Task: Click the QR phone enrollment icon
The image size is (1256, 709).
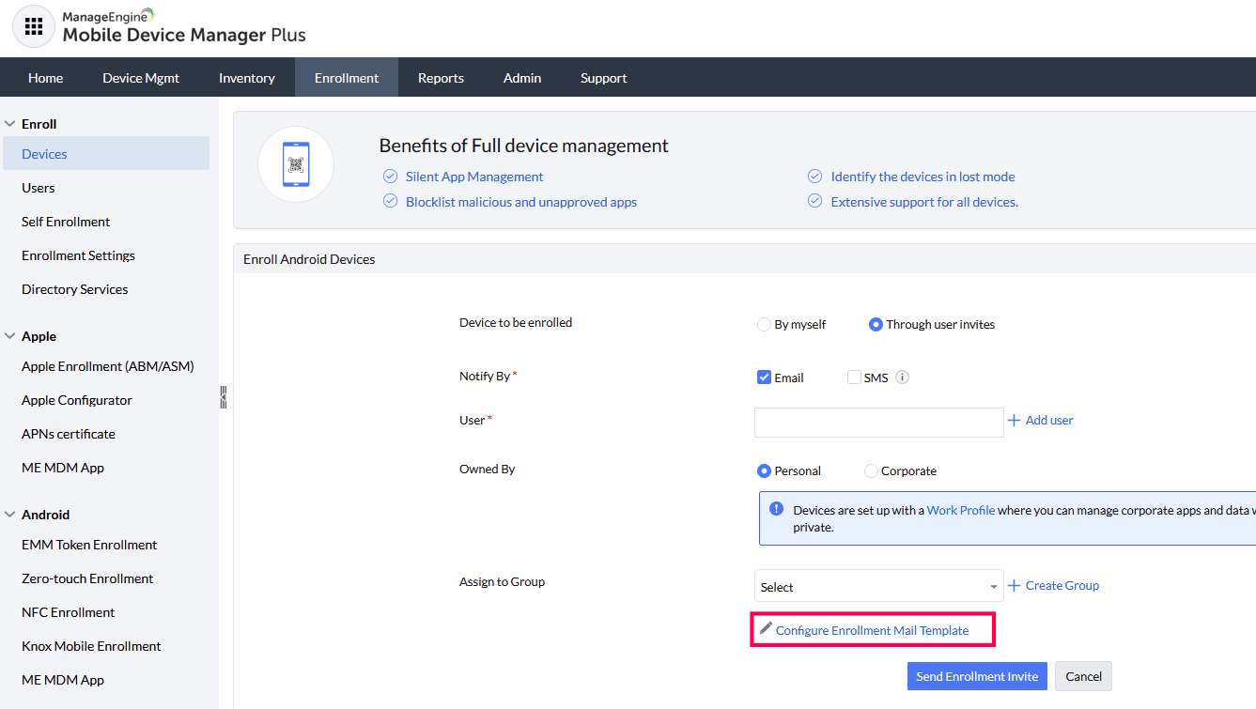Action: pos(296,164)
